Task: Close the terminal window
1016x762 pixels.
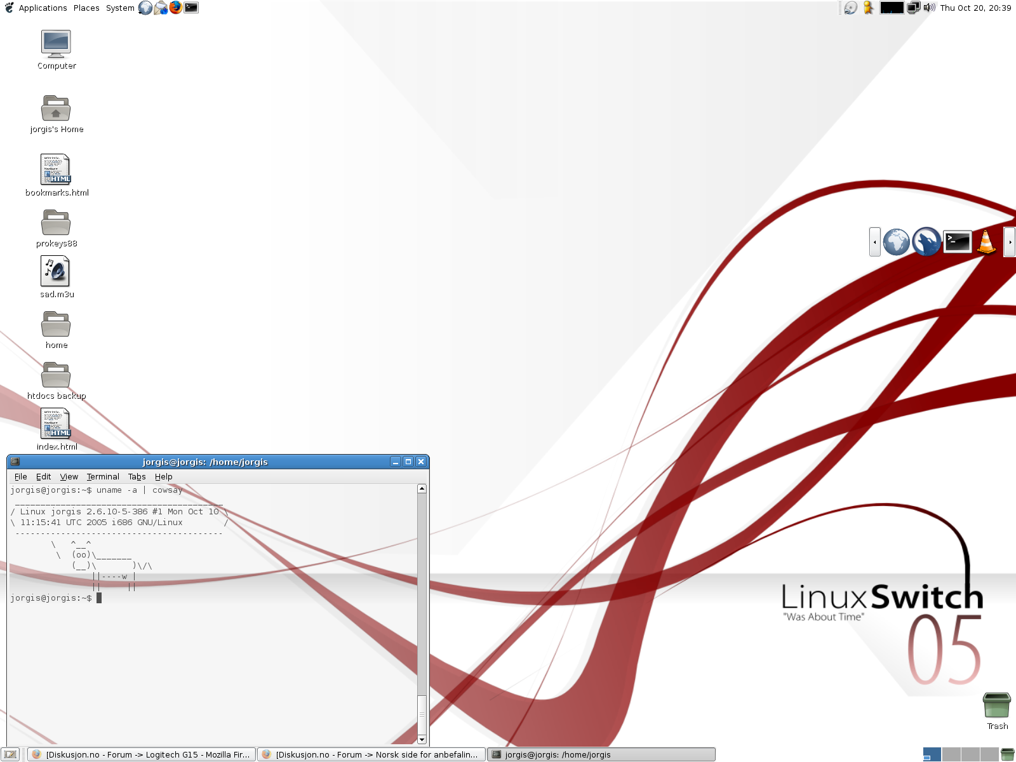Action: (420, 462)
